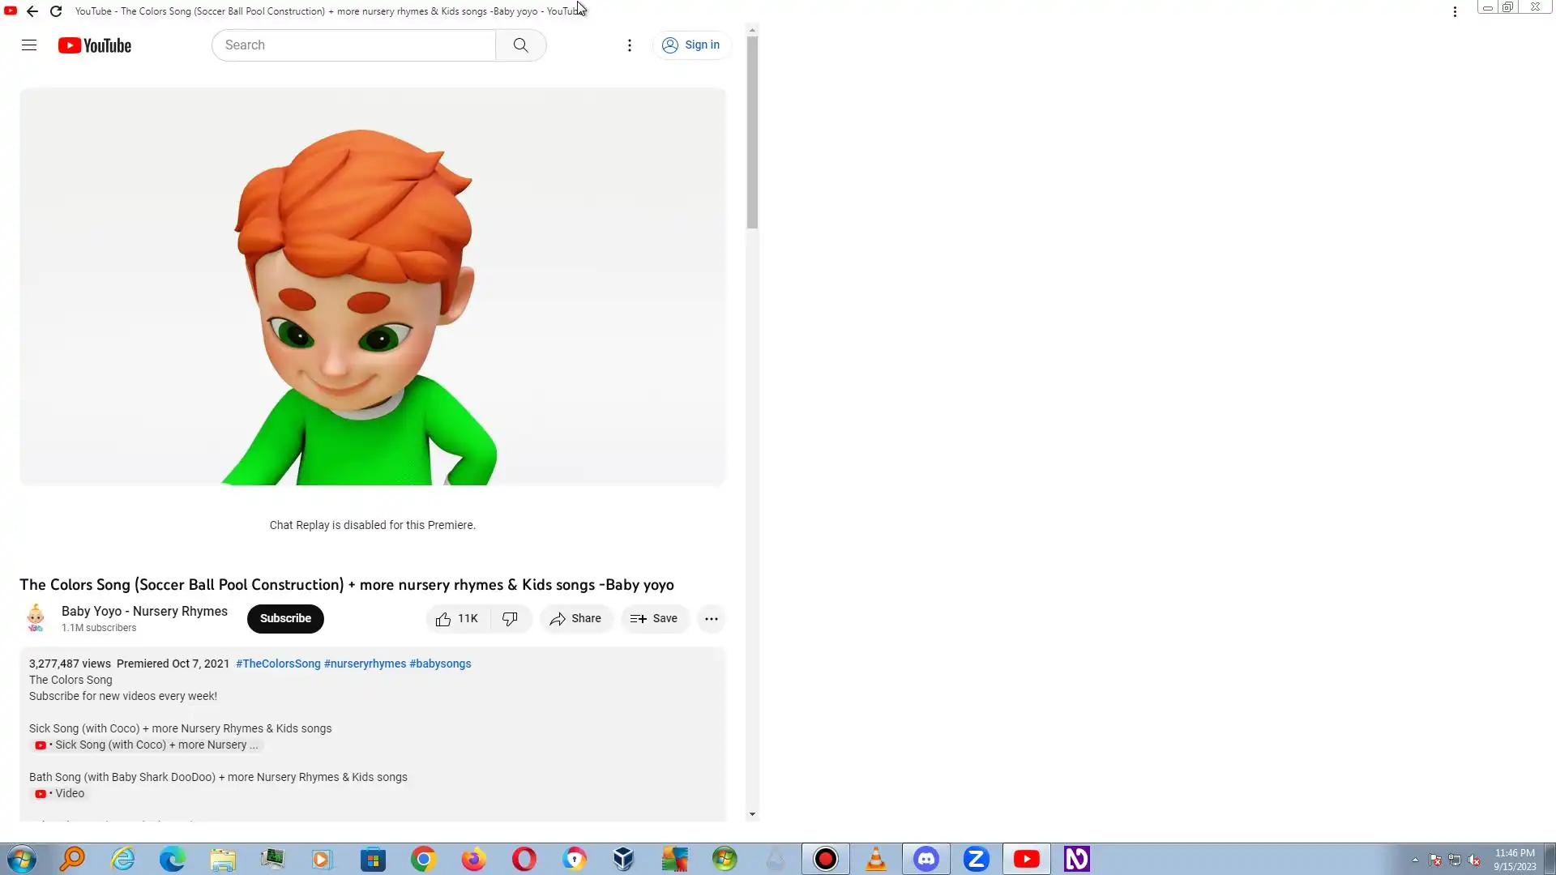The height and width of the screenshot is (875, 1556).
Task: Like the video with thumbs-up button
Action: tap(457, 619)
